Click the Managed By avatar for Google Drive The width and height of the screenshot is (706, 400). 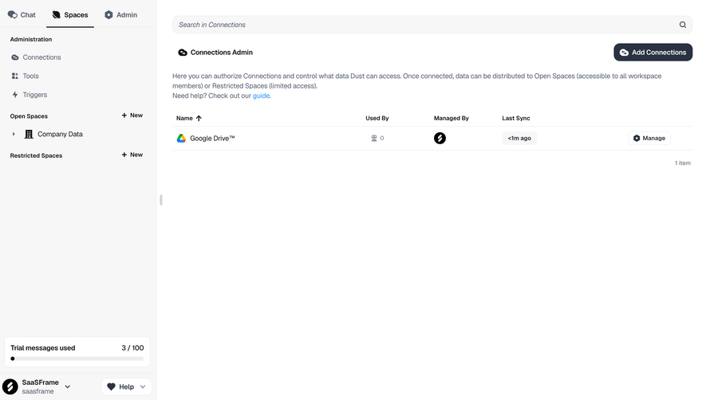[440, 138]
